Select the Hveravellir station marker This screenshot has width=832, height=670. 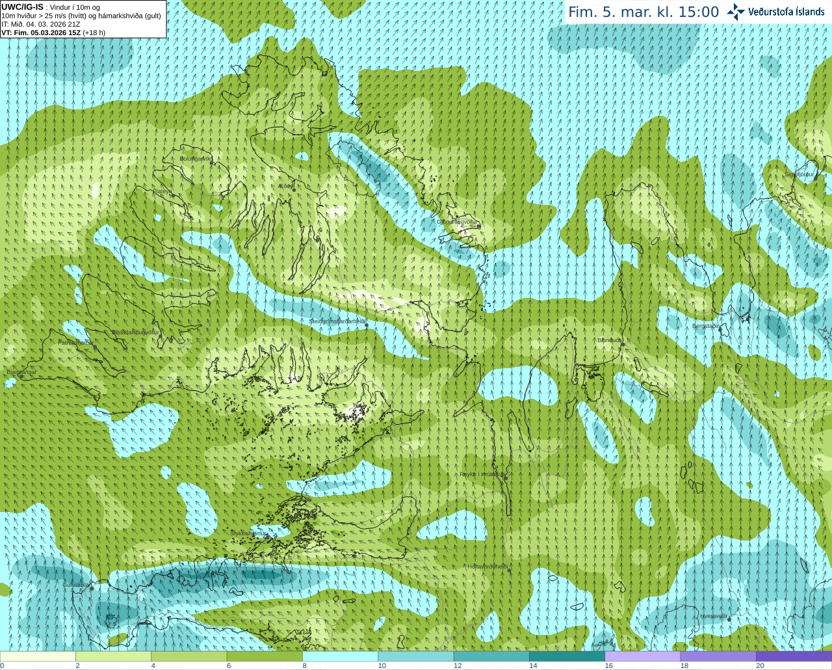[x=729, y=619]
